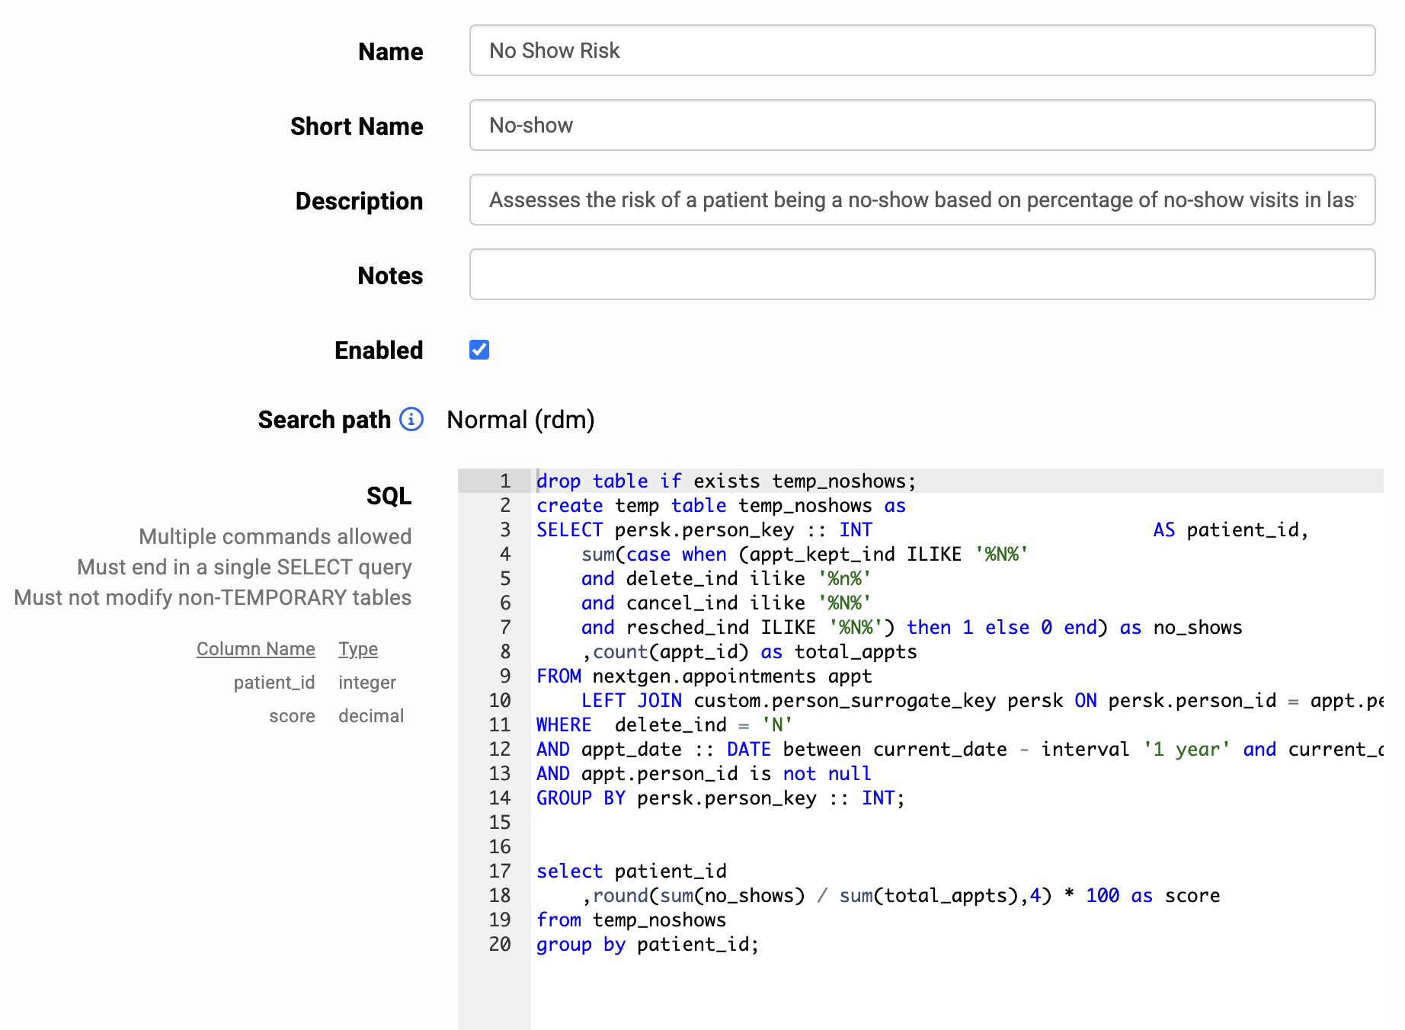Place cursor on GROUP BY persk.person_key line
This screenshot has height=1030, width=1405.
coord(719,798)
